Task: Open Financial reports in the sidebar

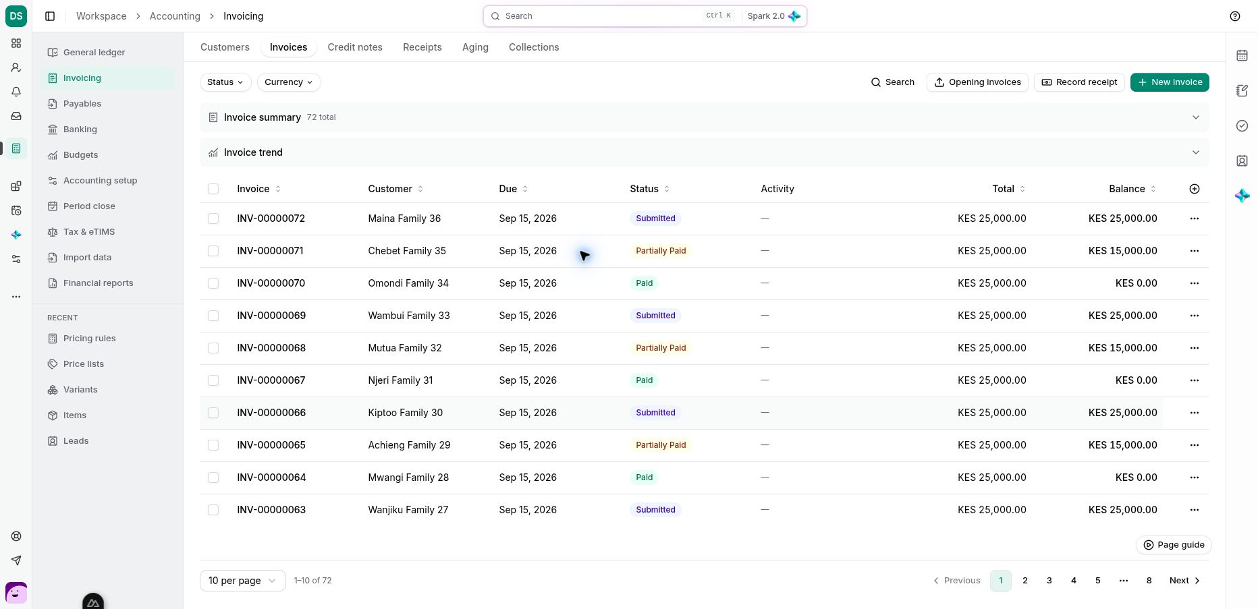Action: 107,283
